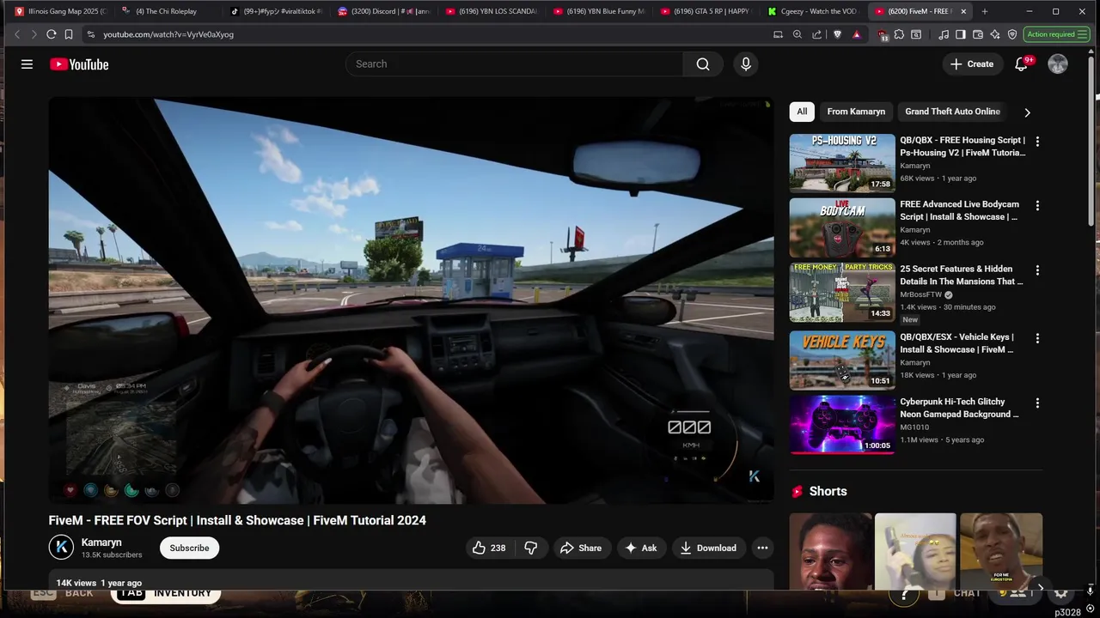Open the YouTube notifications bell

[x=1021, y=64]
